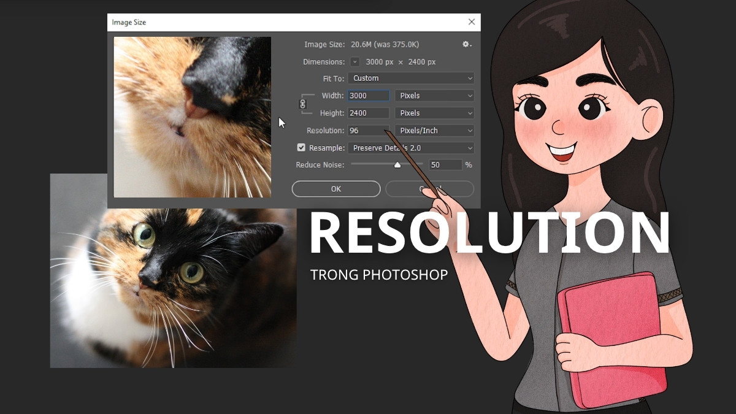Viewport: 736px width, 414px height.
Task: Click the Resolution field showing 96
Action: [369, 131]
